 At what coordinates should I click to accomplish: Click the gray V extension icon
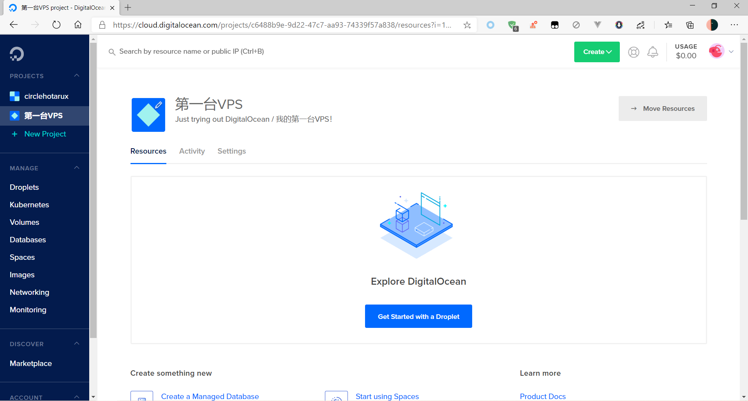[598, 25]
